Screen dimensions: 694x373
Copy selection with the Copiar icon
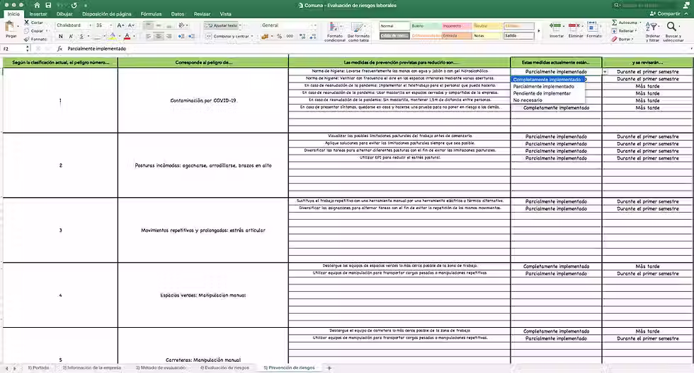(x=27, y=31)
